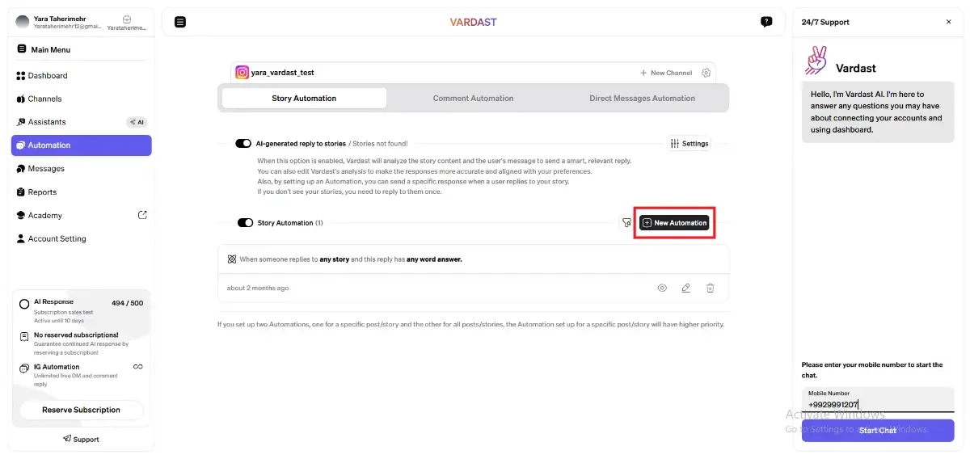Click the VARDAST logo
970x459 pixels.
tap(473, 22)
